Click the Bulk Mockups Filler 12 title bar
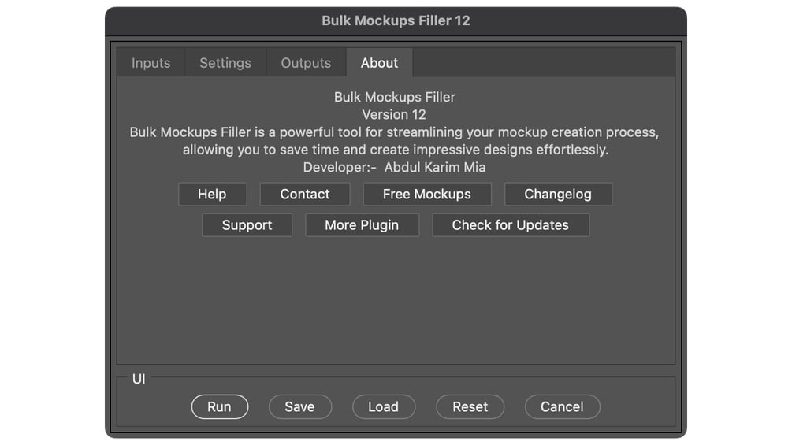This screenshot has height=445, width=792. tap(396, 21)
